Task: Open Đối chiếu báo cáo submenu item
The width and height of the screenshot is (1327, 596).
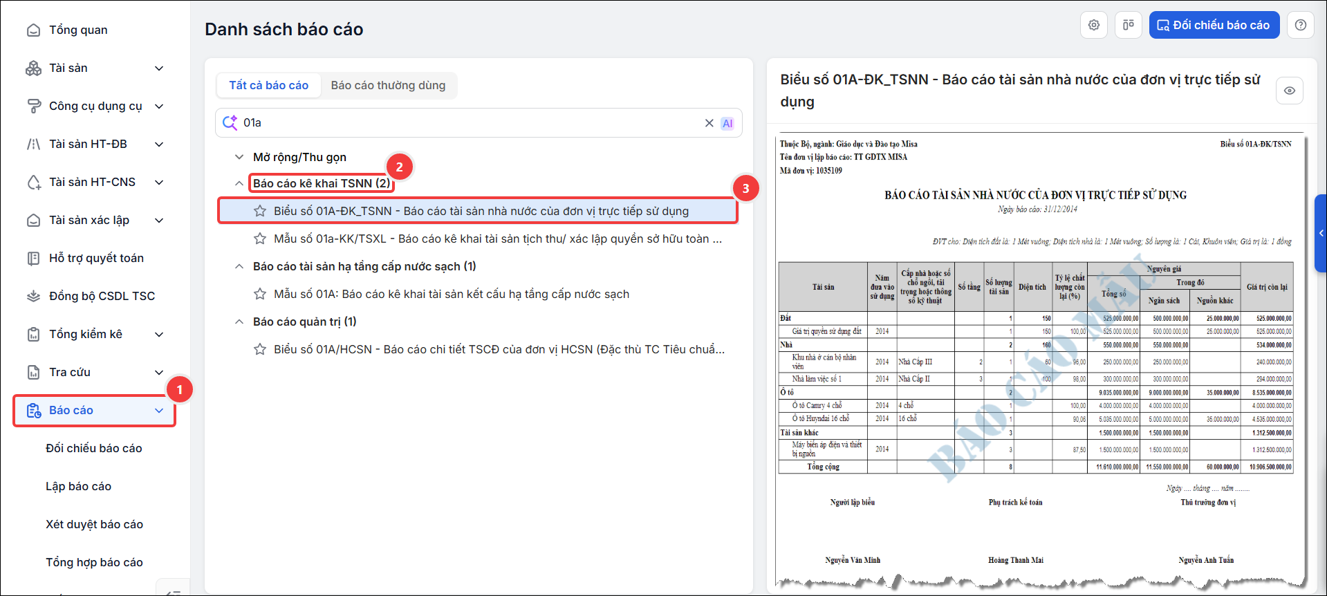Action: (x=94, y=449)
